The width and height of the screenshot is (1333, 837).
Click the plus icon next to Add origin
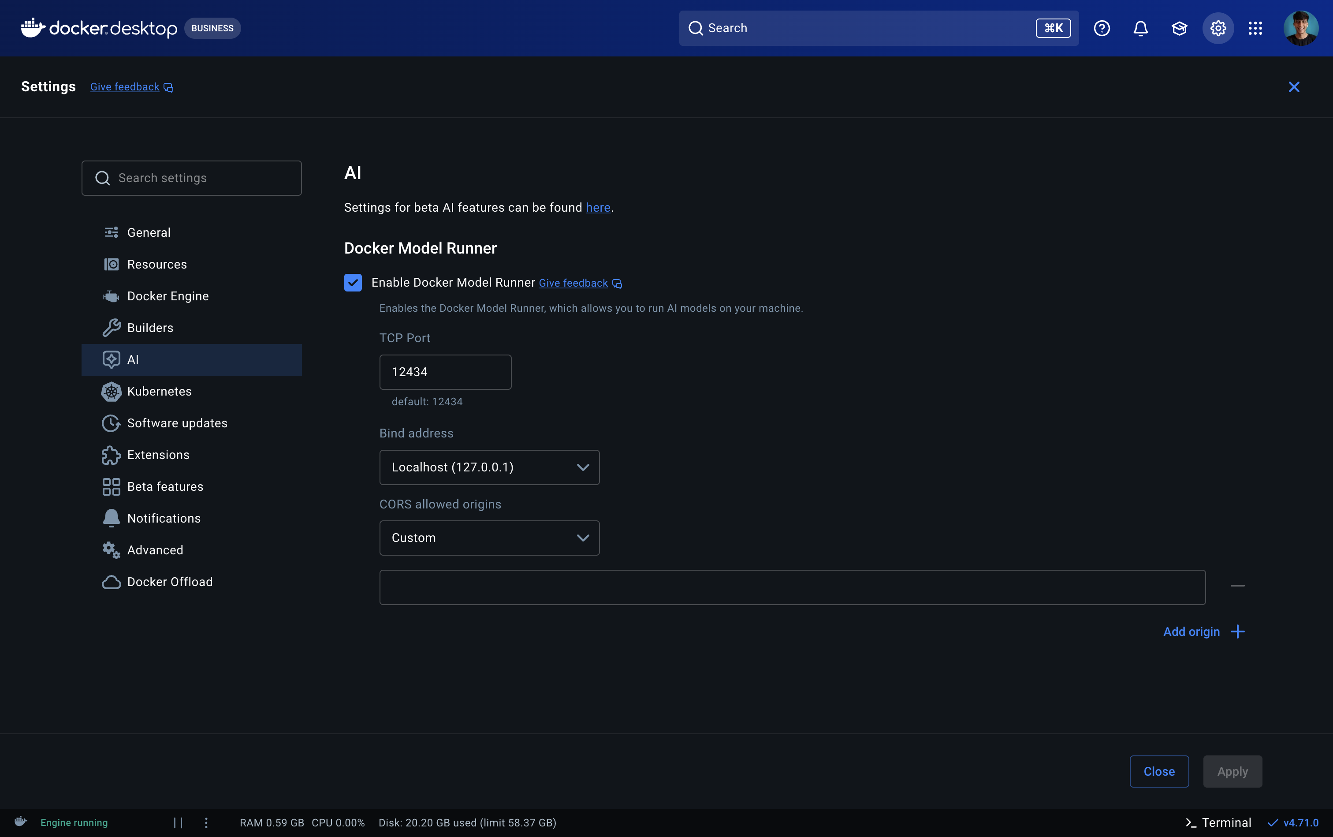1237,631
